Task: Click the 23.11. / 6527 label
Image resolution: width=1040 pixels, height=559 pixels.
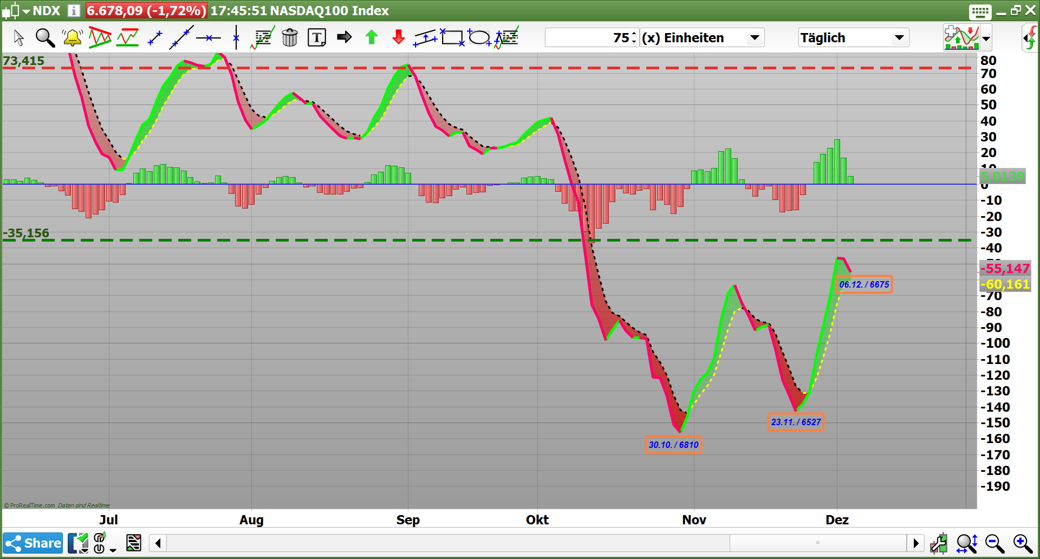Action: click(796, 422)
